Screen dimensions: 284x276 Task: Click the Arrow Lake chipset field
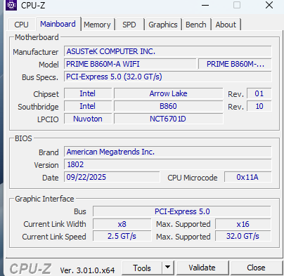point(168,93)
